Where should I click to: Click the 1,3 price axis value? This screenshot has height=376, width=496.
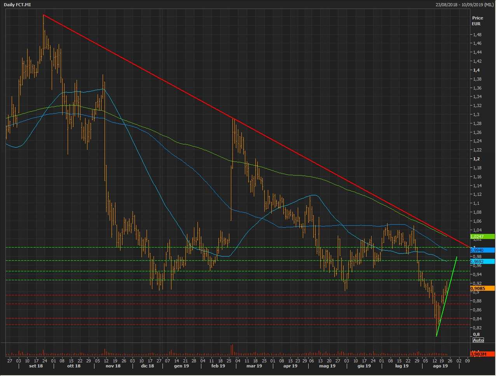point(476,114)
